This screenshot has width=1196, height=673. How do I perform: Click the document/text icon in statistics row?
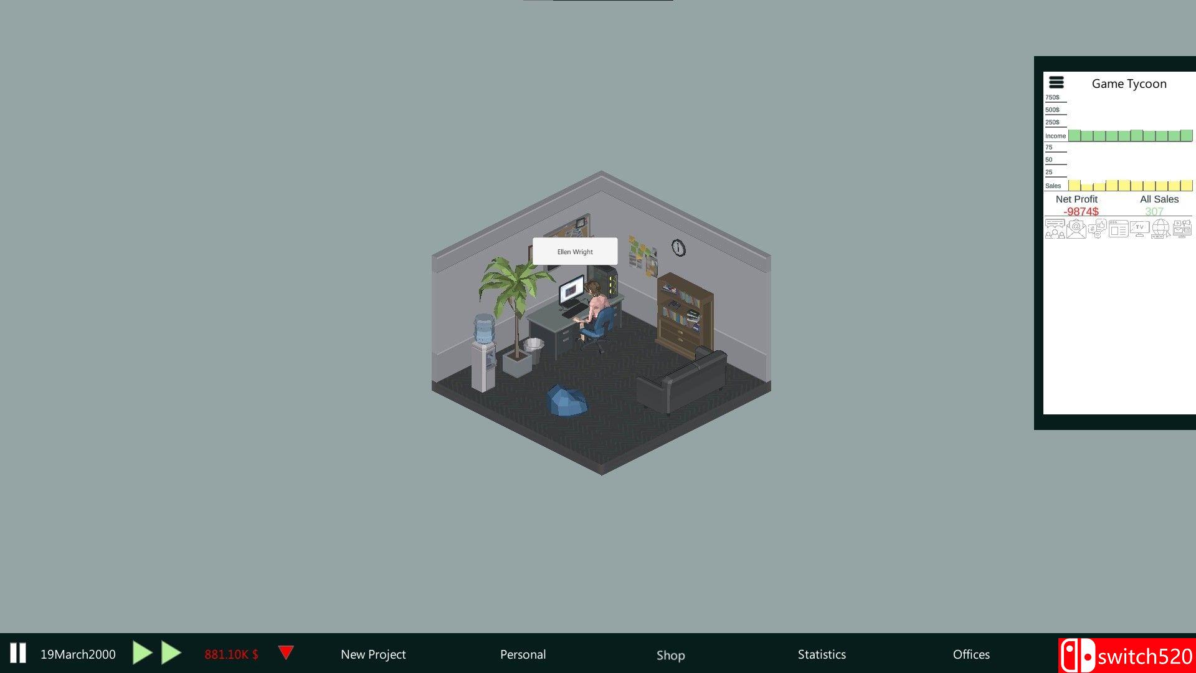click(1118, 229)
